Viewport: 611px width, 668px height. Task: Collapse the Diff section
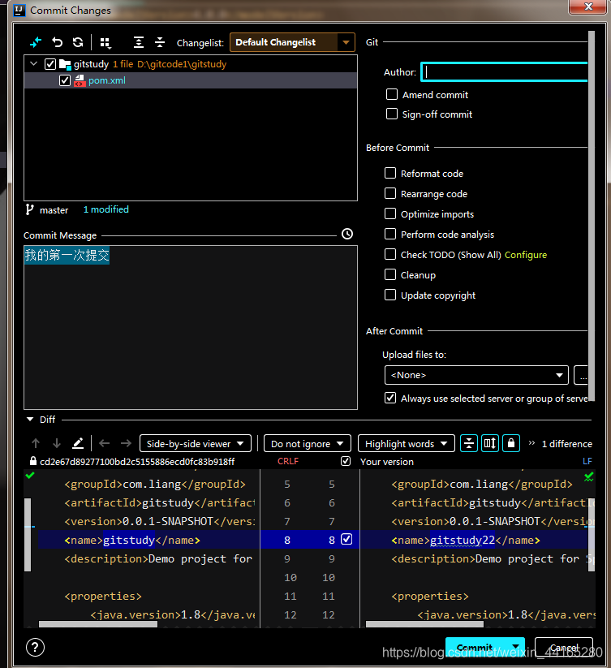30,420
